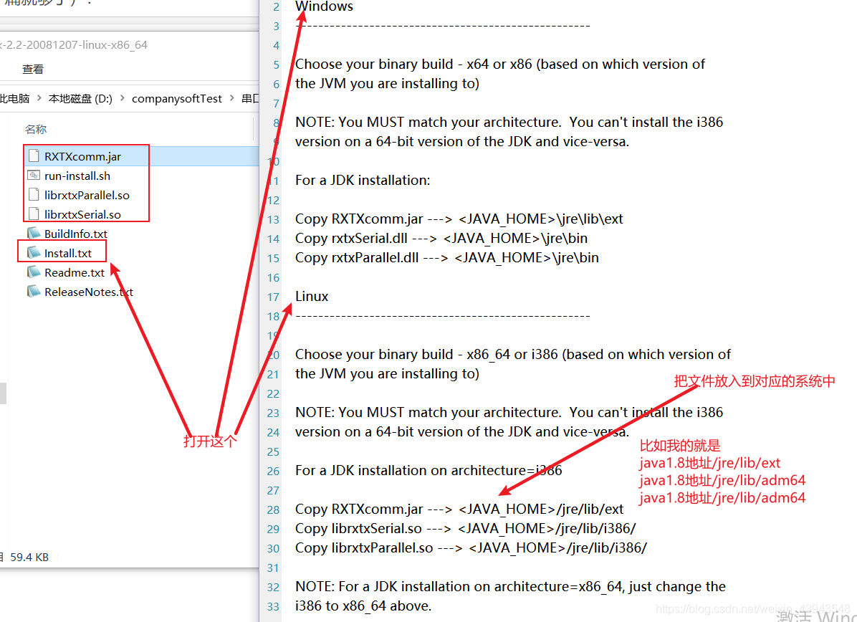This screenshot has height=622, width=857.
Task: Click line number 13 in editor gutter
Action: click(x=273, y=220)
